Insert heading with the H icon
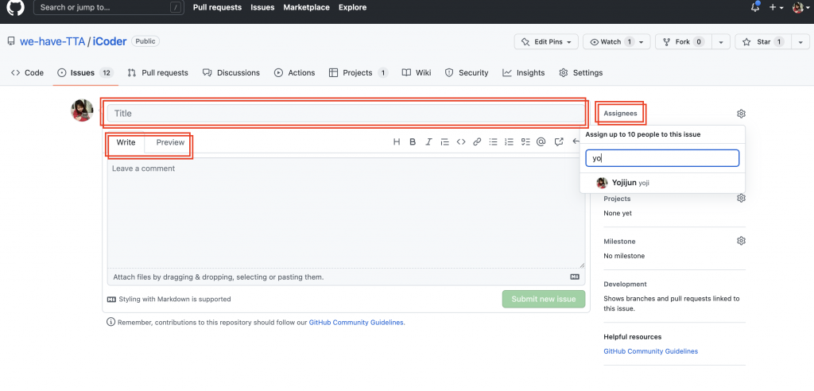The height and width of the screenshot is (391, 814). [x=397, y=141]
